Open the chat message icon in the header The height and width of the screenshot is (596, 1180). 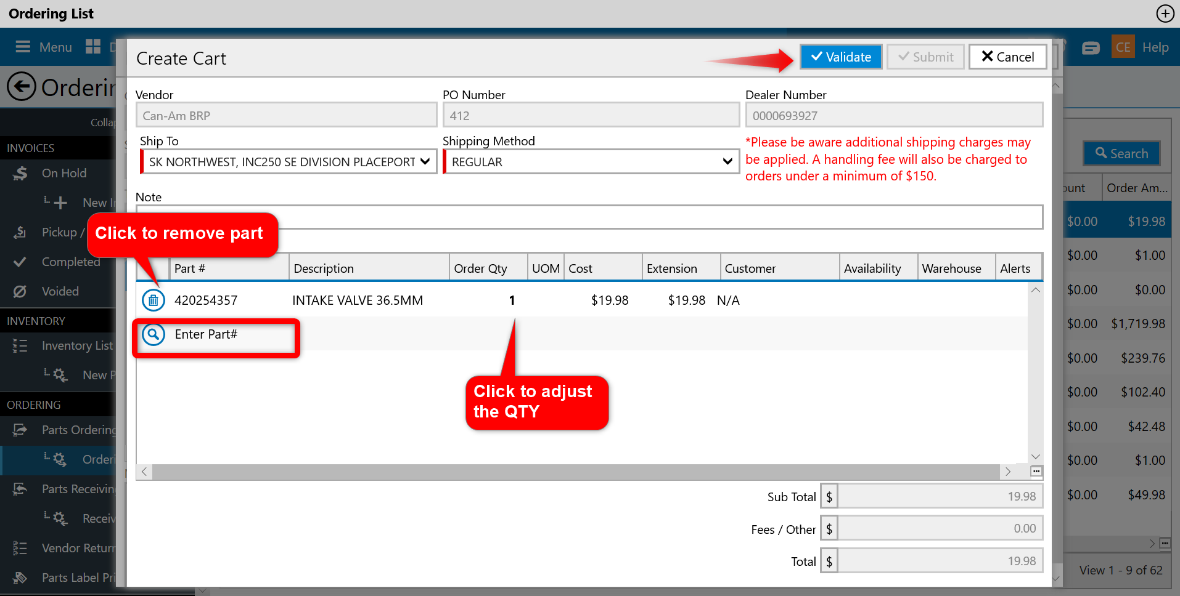coord(1091,47)
